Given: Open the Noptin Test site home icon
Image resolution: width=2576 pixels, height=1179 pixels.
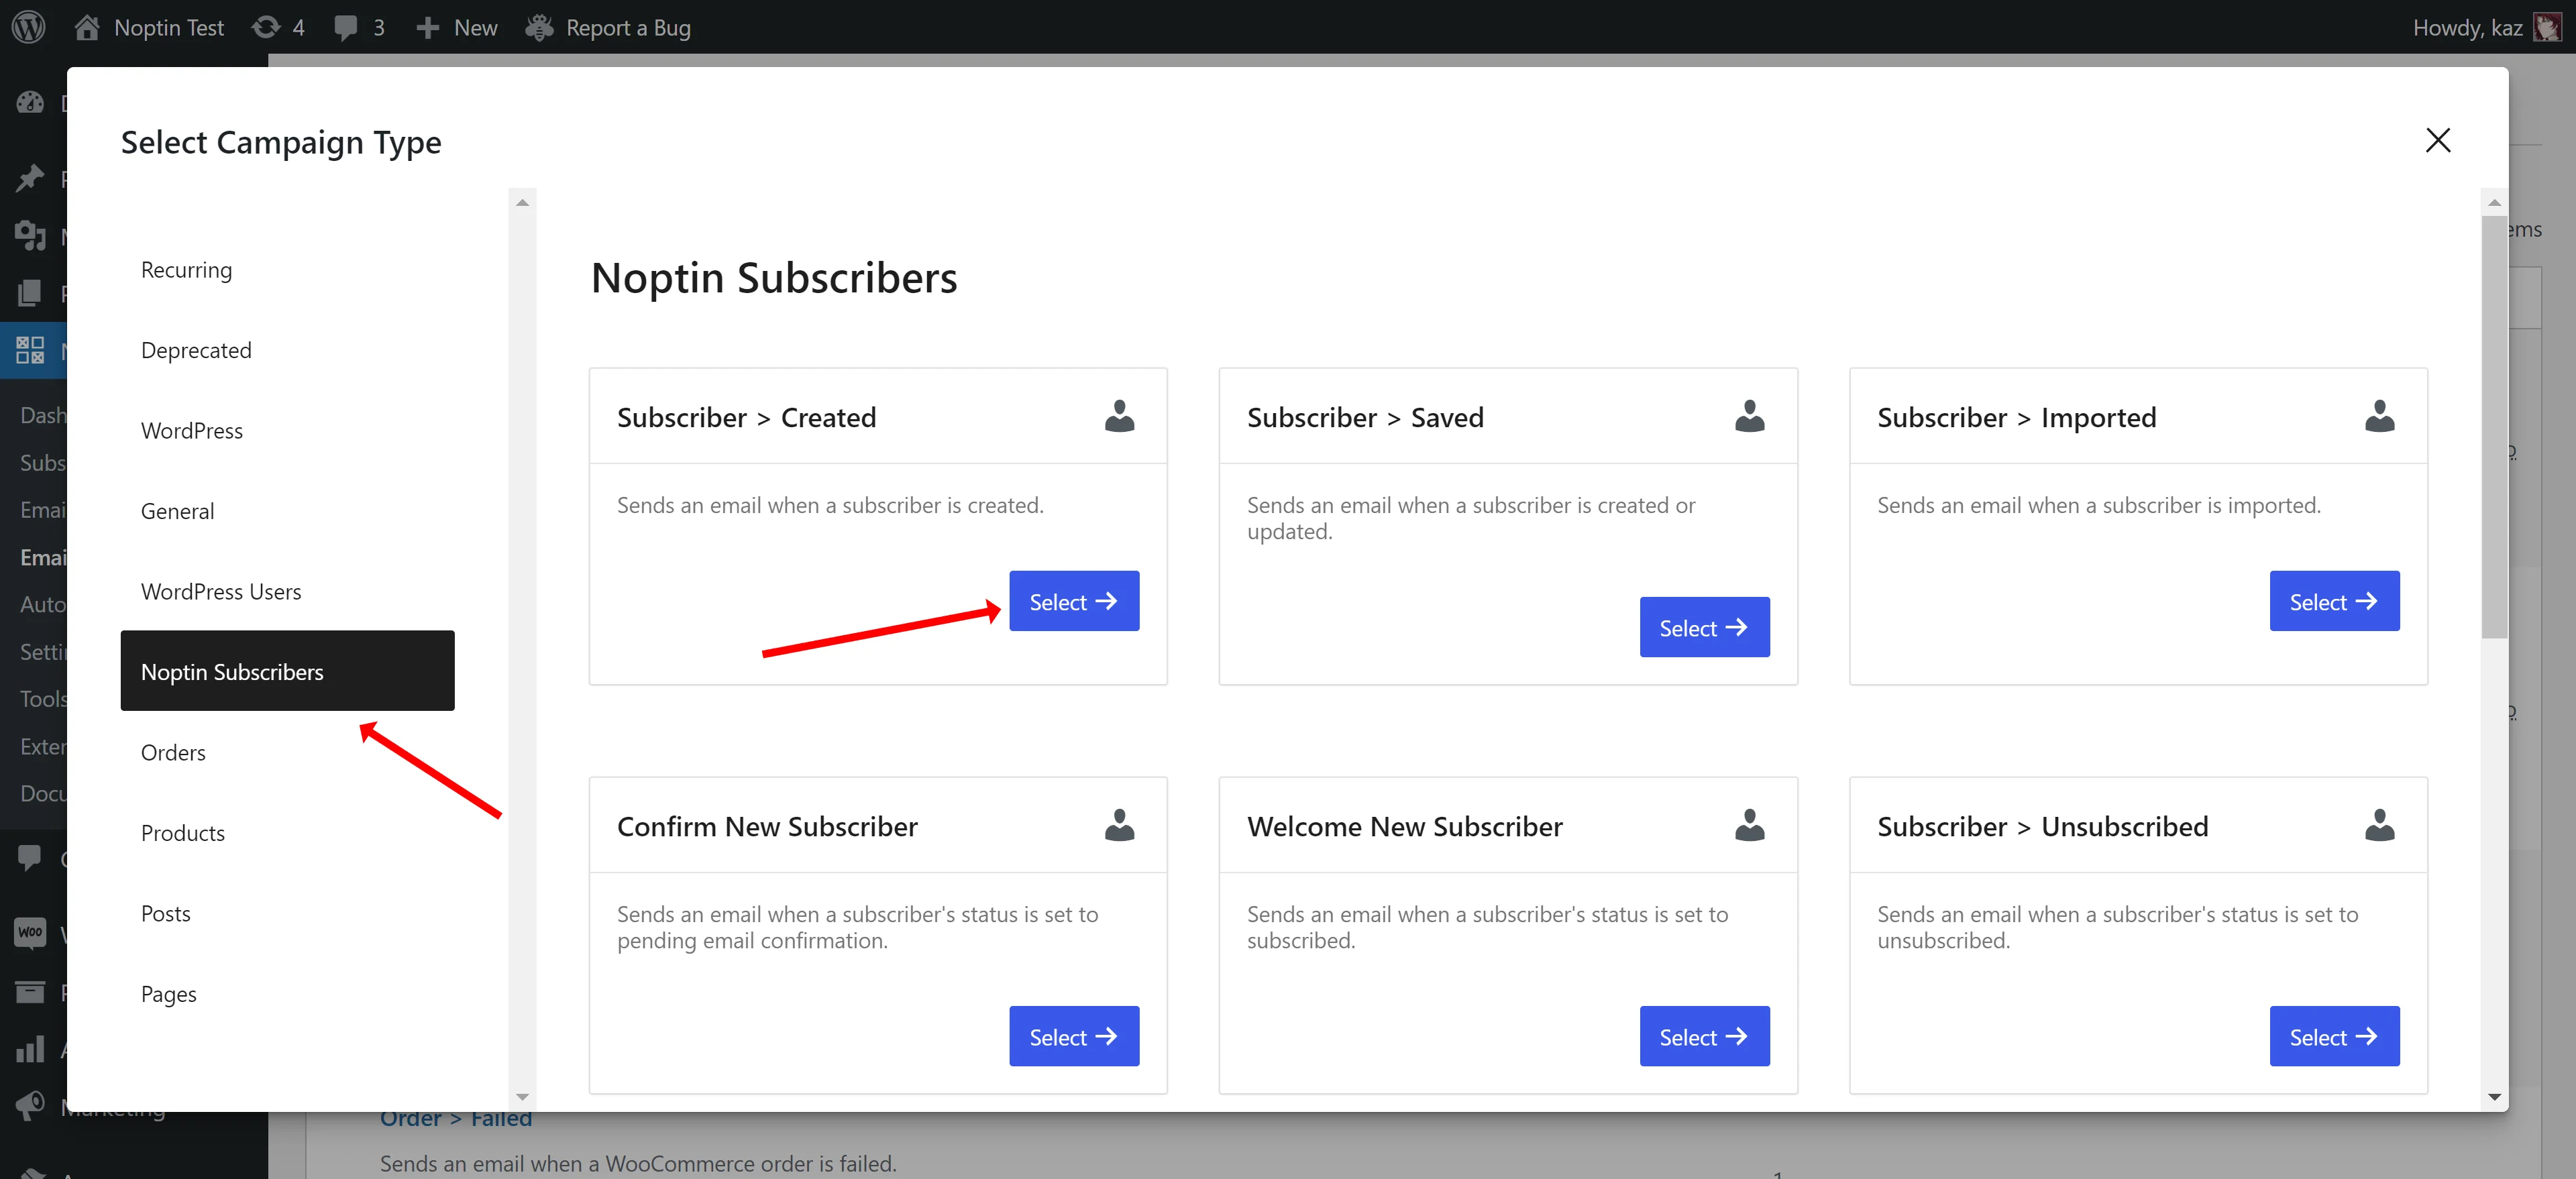Looking at the screenshot, I should click(x=87, y=27).
